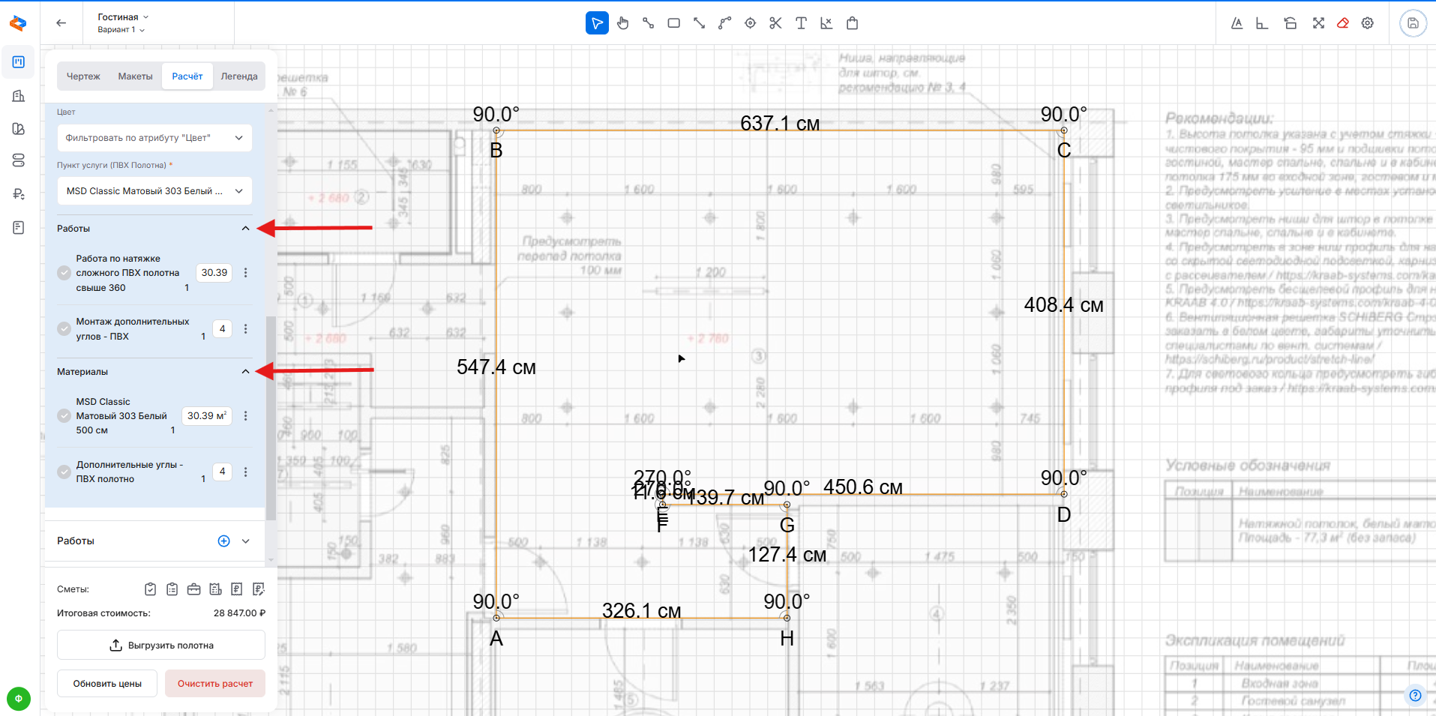Switch to the Чертеж tab
This screenshot has width=1436, height=716.
[x=83, y=76]
